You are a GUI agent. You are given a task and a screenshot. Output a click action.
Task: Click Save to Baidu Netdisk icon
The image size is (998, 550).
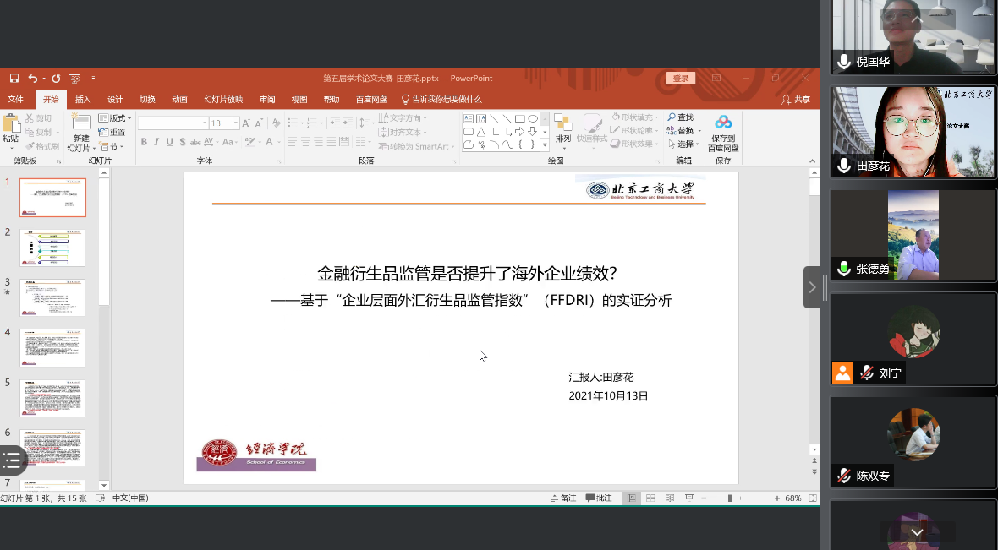click(723, 123)
